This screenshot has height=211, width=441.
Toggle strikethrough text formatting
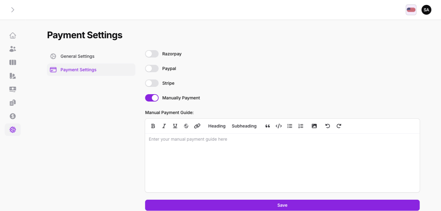pos(186,126)
